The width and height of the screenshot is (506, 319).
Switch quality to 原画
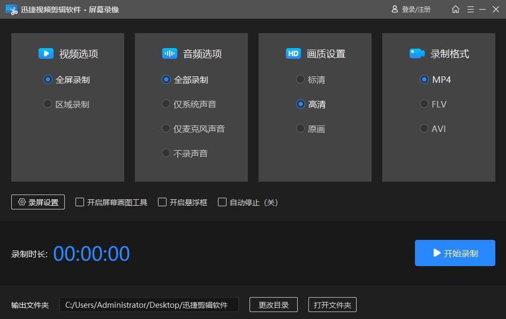click(x=300, y=128)
